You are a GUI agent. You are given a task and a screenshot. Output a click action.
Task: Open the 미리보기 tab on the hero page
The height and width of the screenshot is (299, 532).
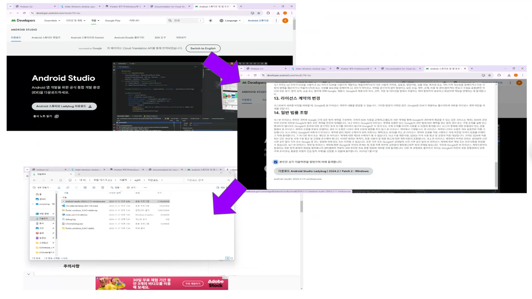coord(181,37)
